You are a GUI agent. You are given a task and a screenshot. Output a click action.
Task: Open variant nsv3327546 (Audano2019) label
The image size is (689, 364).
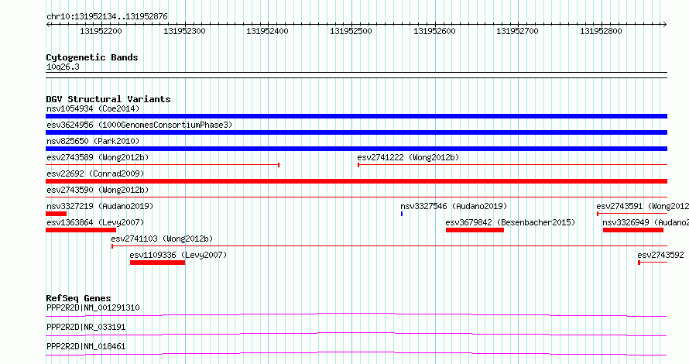click(x=454, y=206)
